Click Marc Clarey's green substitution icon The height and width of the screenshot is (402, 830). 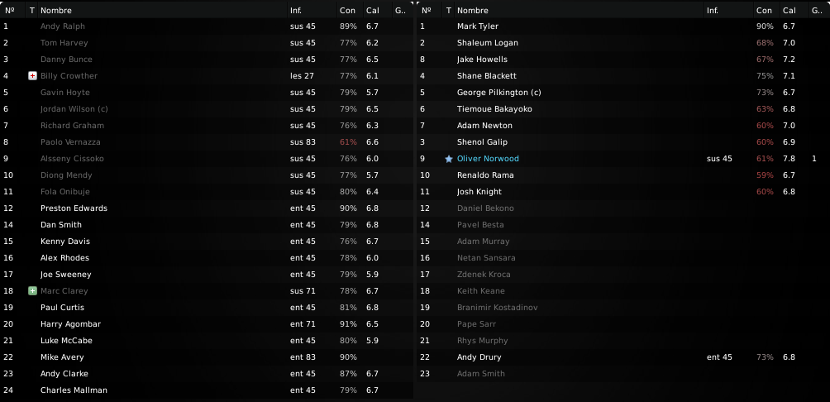click(32, 291)
